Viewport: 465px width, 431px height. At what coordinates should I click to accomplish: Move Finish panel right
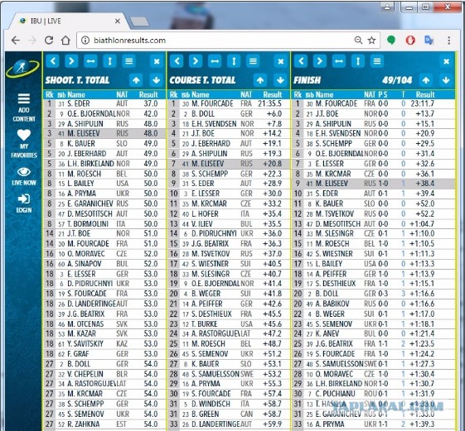[320, 61]
